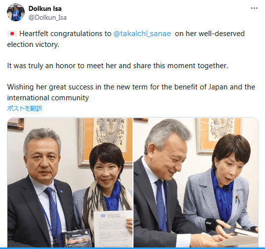Open the @Dolkun_Isa handle link
This screenshot has width=265, height=249.
tap(47, 18)
